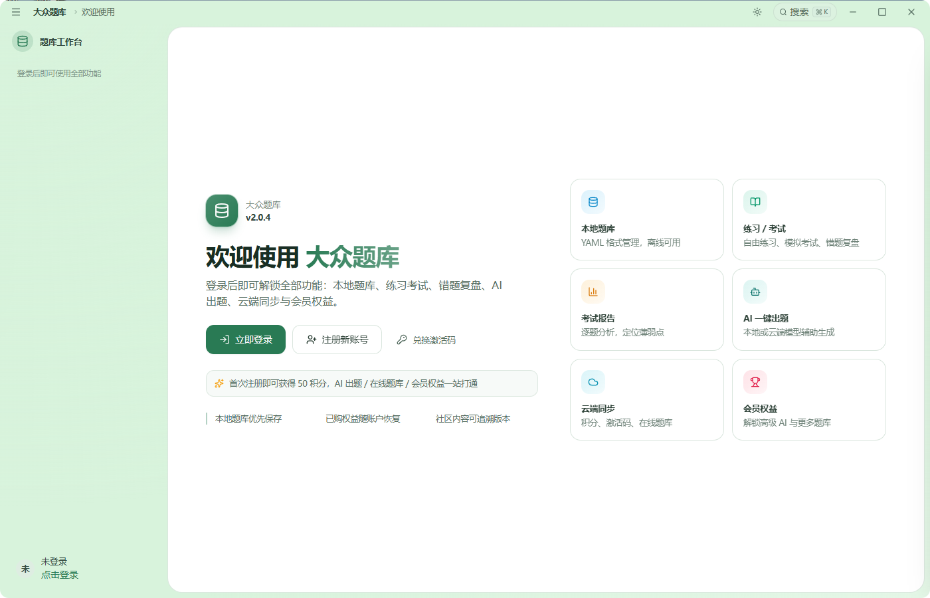Viewport: 930px width, 598px height.
Task: Click 点击登录 in the sidebar footer
Action: click(60, 575)
